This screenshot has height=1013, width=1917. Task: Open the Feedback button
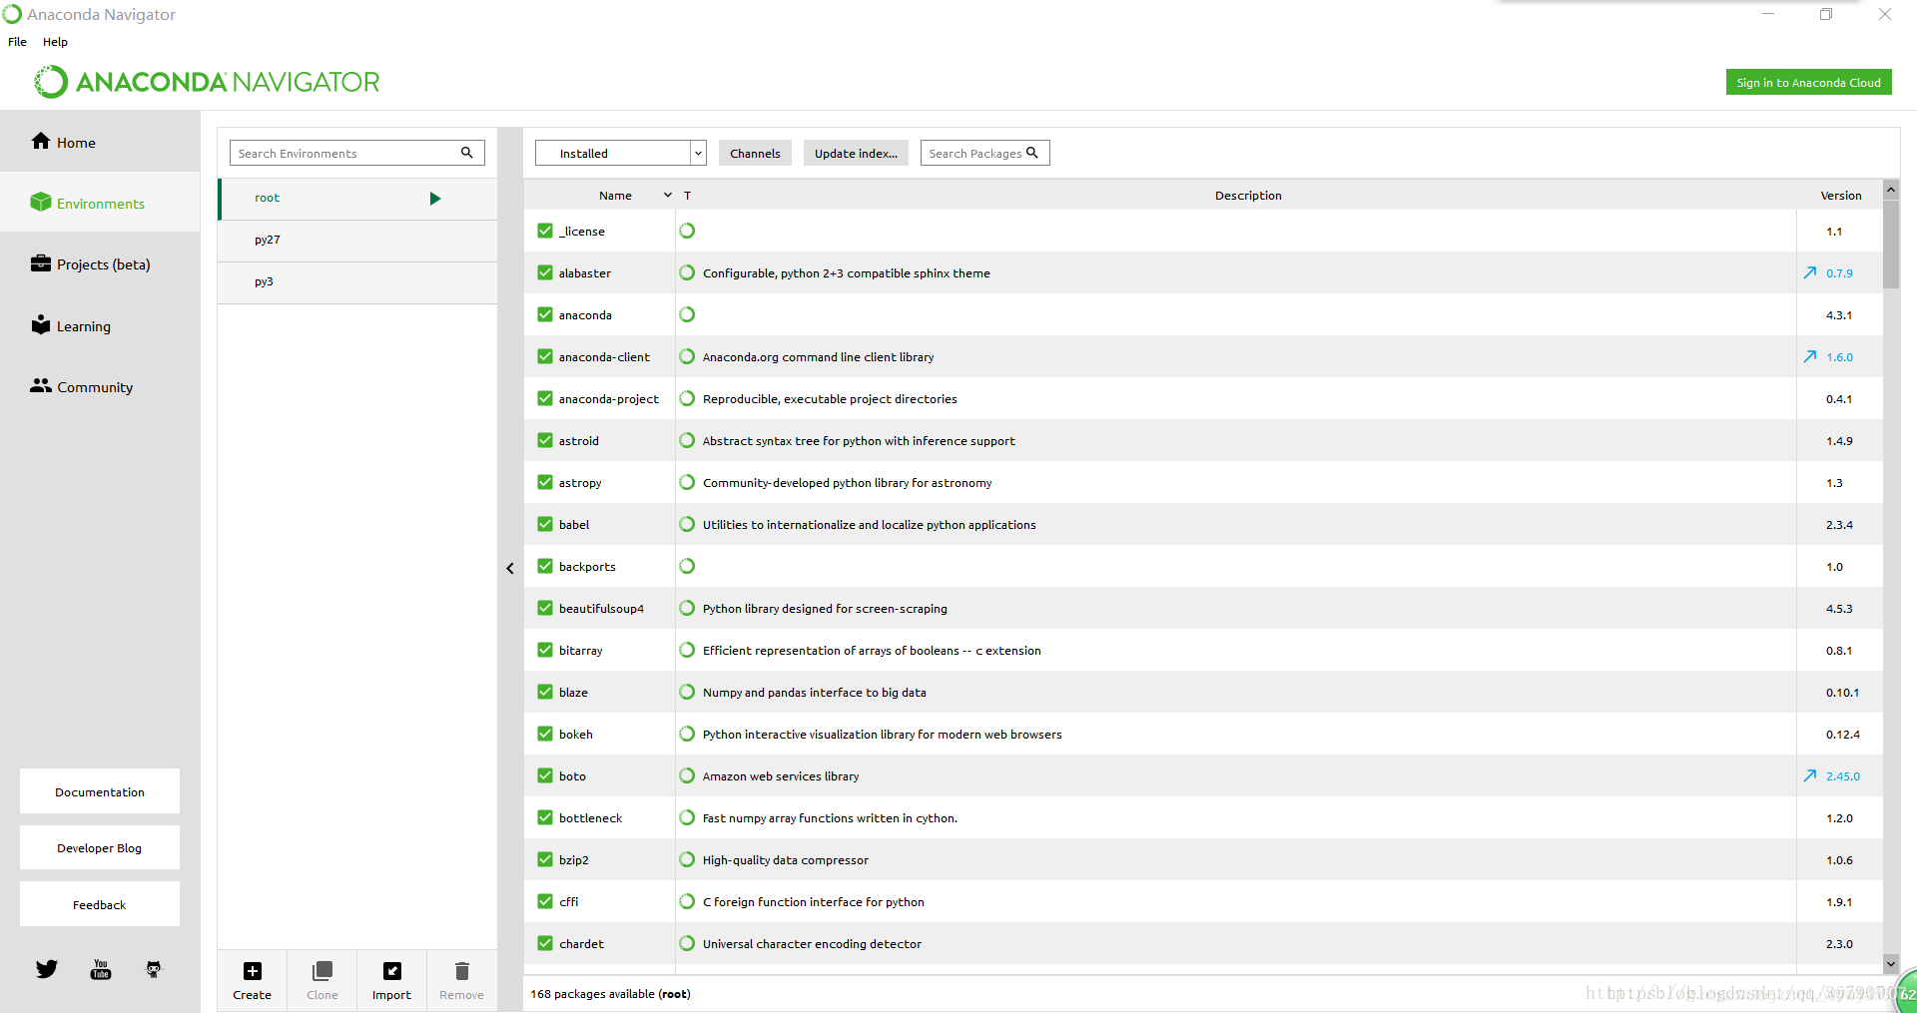[100, 904]
